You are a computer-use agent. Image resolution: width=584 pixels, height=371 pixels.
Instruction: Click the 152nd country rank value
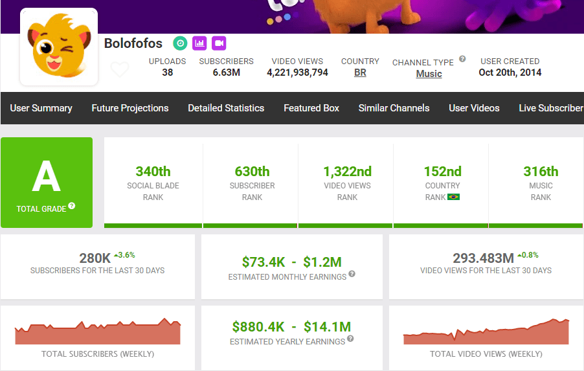[x=442, y=172]
